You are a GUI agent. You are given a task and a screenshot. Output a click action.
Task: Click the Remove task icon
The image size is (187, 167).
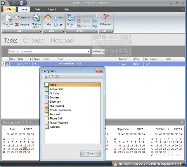(x=17, y=25)
